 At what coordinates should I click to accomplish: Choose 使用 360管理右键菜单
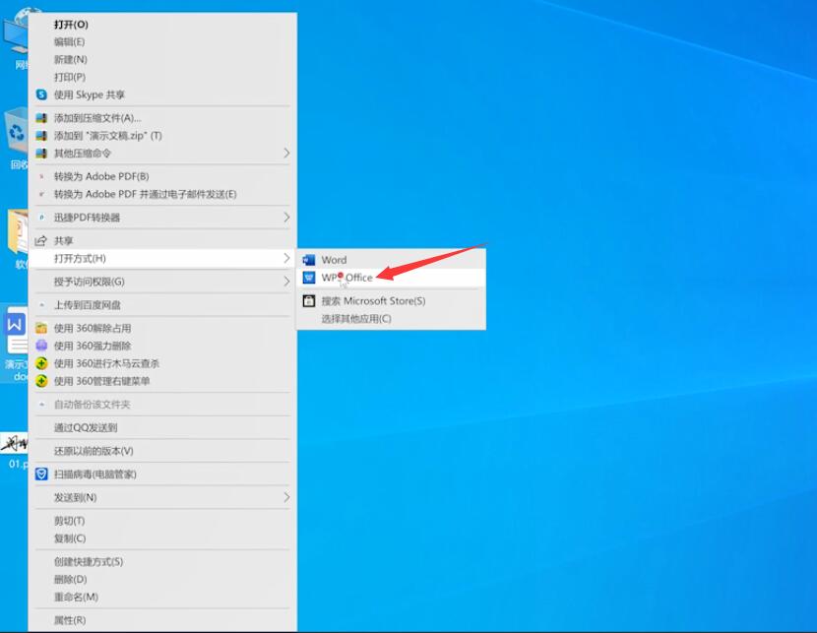click(162, 381)
